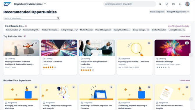Open the chat messages icon in header
The image size is (195, 110).
(173, 4)
